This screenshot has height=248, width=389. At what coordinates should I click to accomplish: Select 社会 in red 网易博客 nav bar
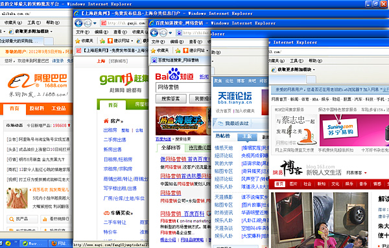307,184
